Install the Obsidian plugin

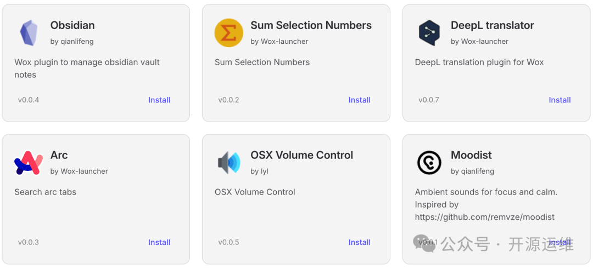(x=159, y=100)
